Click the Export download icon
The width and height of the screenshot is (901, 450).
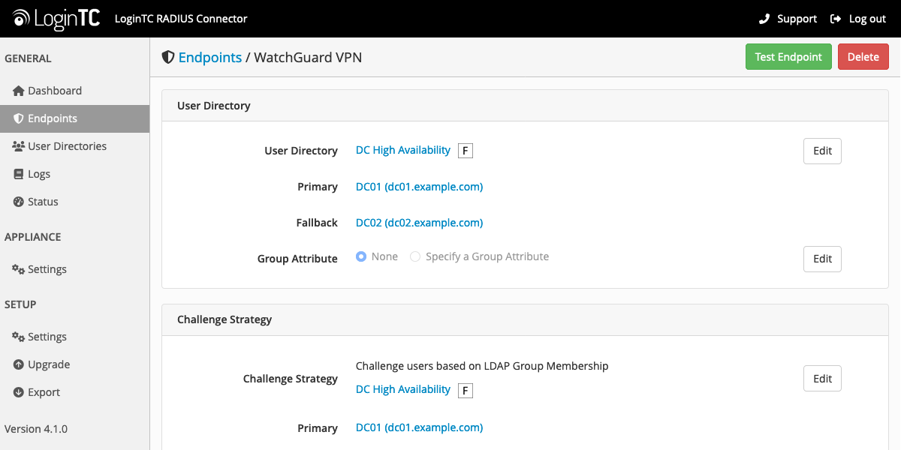(x=19, y=392)
